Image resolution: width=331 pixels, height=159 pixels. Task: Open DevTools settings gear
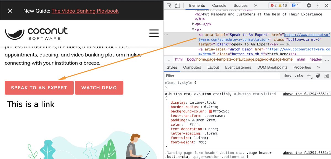(x=309, y=6)
